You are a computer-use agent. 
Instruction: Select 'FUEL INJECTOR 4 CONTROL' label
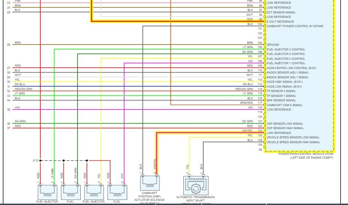[x=286, y=49]
